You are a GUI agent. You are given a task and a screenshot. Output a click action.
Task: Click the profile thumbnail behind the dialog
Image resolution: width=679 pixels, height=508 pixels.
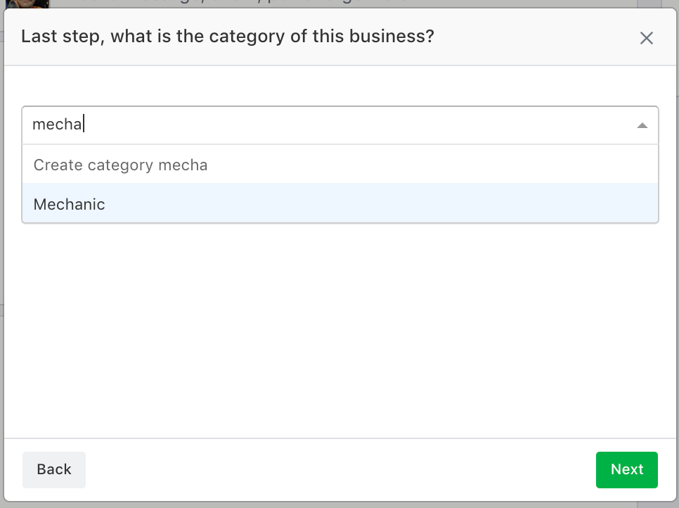click(x=28, y=4)
